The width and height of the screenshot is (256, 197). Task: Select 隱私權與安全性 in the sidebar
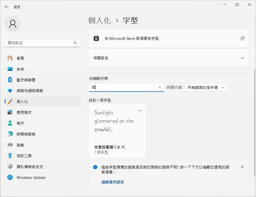click(x=42, y=167)
